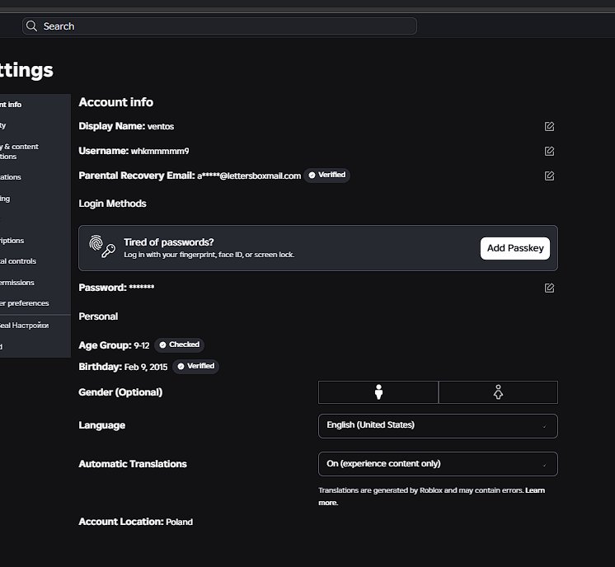Click the edit icon beside Username

pyautogui.click(x=549, y=151)
